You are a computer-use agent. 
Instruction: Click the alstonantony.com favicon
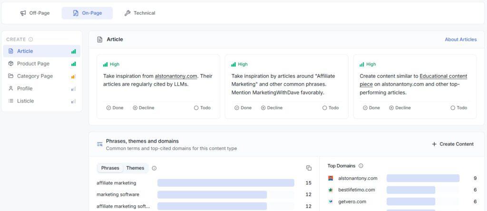click(x=331, y=178)
